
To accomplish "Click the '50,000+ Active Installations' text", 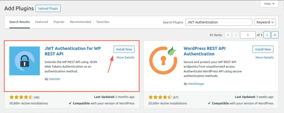I will click(x=29, y=103).
